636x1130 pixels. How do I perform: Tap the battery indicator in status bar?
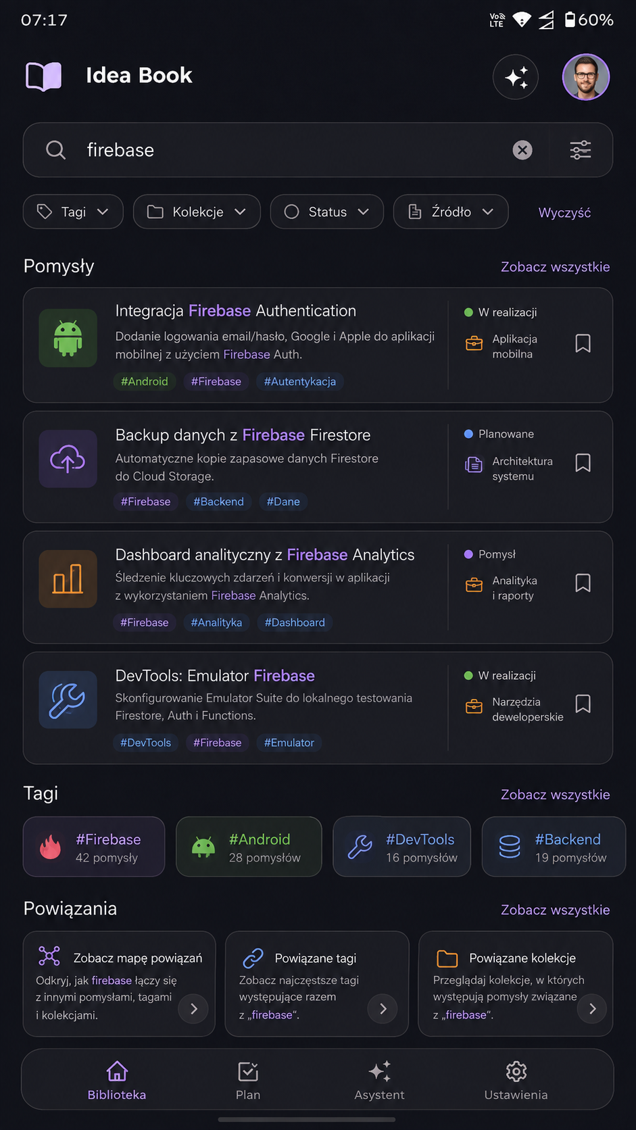click(589, 20)
